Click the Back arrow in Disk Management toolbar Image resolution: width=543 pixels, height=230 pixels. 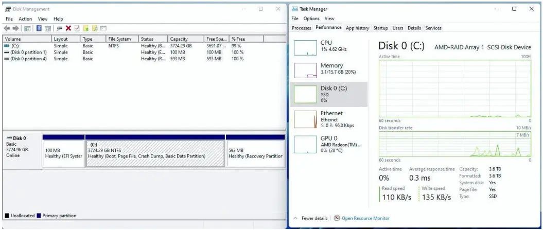pos(7,28)
